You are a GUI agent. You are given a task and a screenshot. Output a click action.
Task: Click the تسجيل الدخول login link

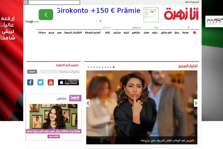pos(192,2)
